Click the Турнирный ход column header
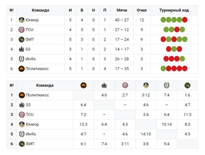This screenshot has height=155, width=205. coord(174,10)
